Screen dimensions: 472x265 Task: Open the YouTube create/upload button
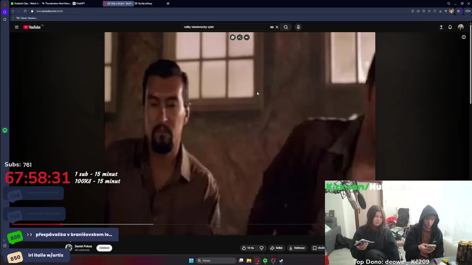(x=441, y=27)
